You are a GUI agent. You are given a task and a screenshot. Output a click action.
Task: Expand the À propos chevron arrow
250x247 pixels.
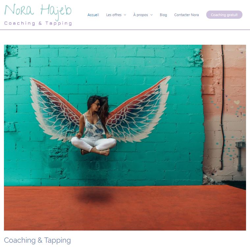[x=151, y=15]
